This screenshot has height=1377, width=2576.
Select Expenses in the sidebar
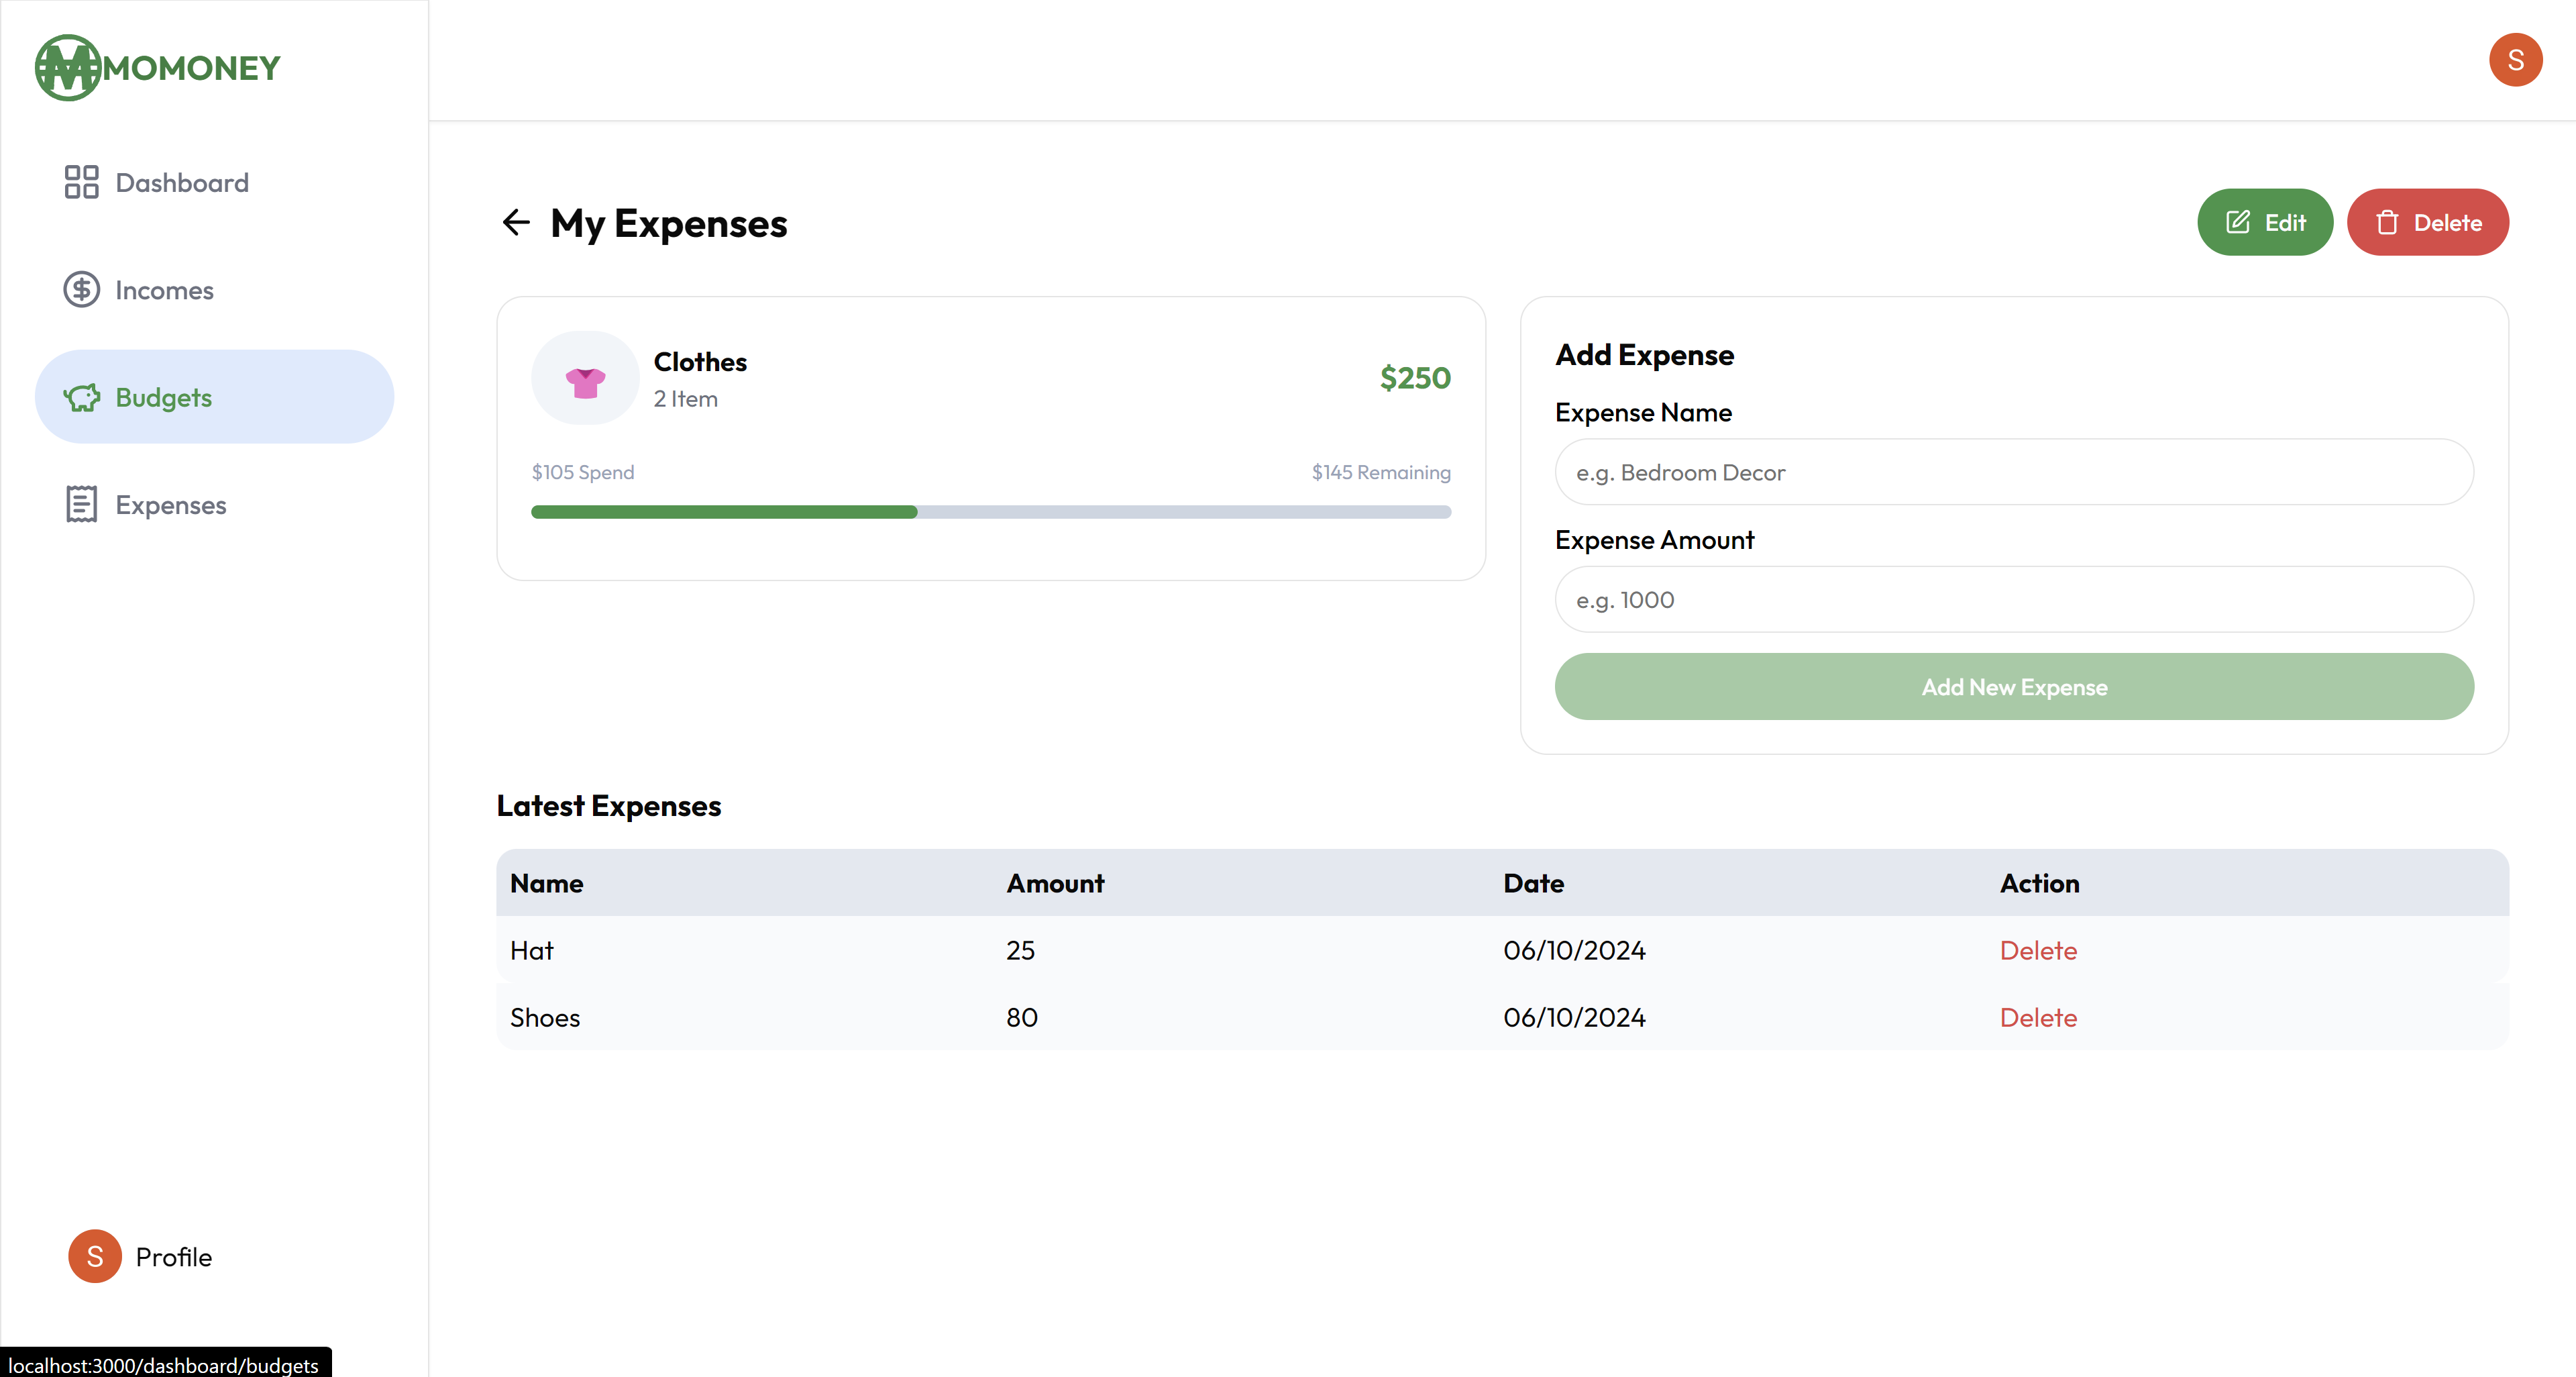pos(170,505)
